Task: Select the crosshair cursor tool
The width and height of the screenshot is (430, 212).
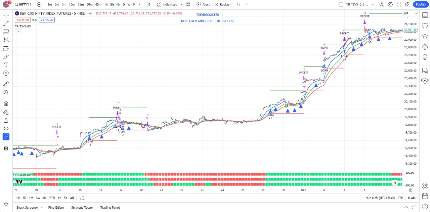Action: coord(6,15)
